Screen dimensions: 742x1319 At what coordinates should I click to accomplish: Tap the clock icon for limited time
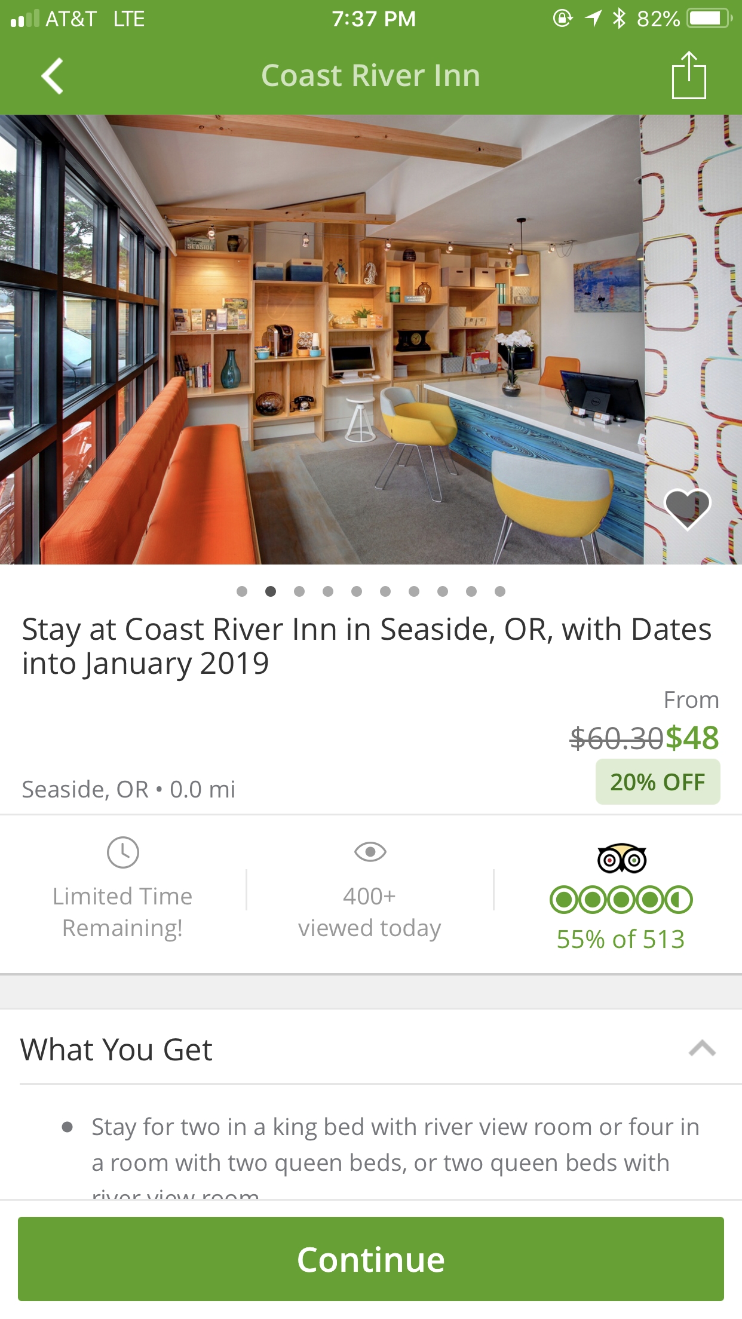pyautogui.click(x=122, y=852)
